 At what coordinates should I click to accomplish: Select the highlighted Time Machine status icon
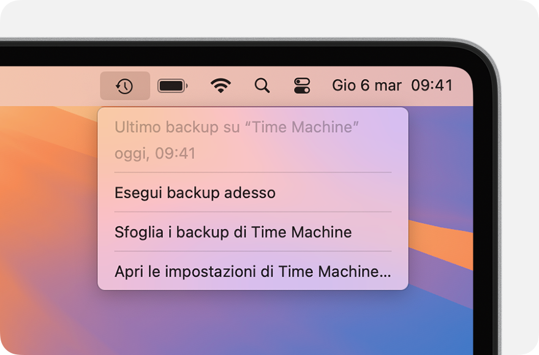pos(125,85)
